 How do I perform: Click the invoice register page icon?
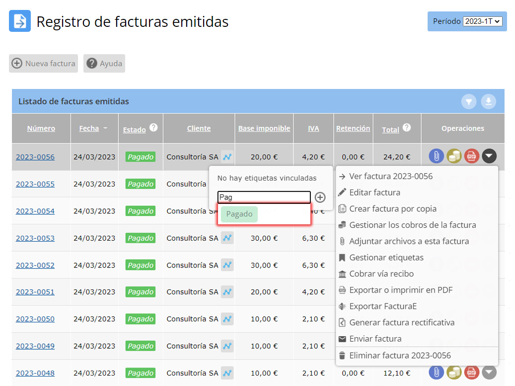tap(20, 21)
